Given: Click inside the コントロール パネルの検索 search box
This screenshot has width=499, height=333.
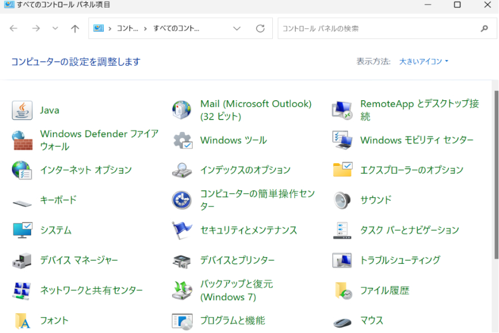Looking at the screenshot, I should (374, 28).
